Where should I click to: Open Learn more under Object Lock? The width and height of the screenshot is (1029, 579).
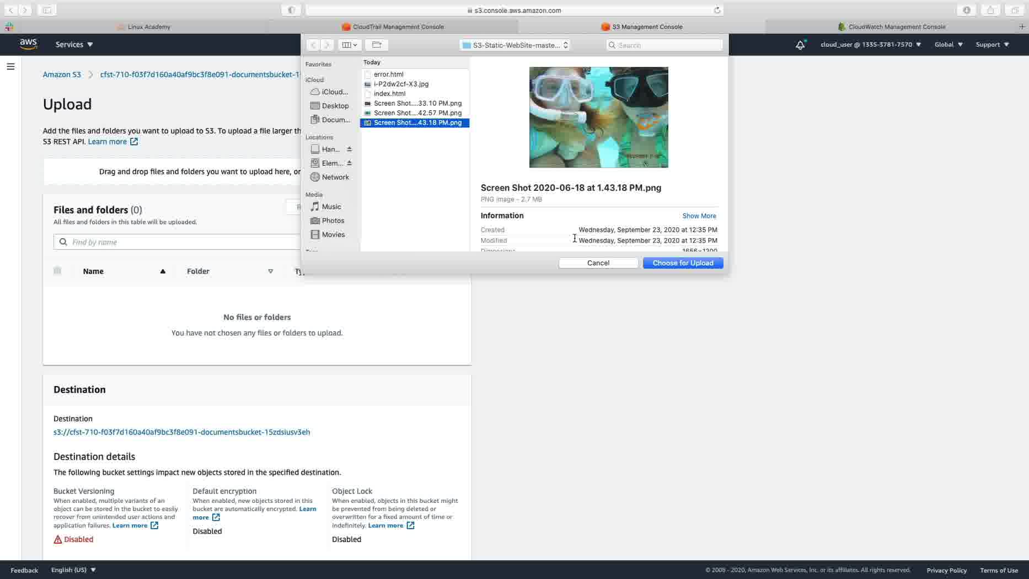[391, 526]
